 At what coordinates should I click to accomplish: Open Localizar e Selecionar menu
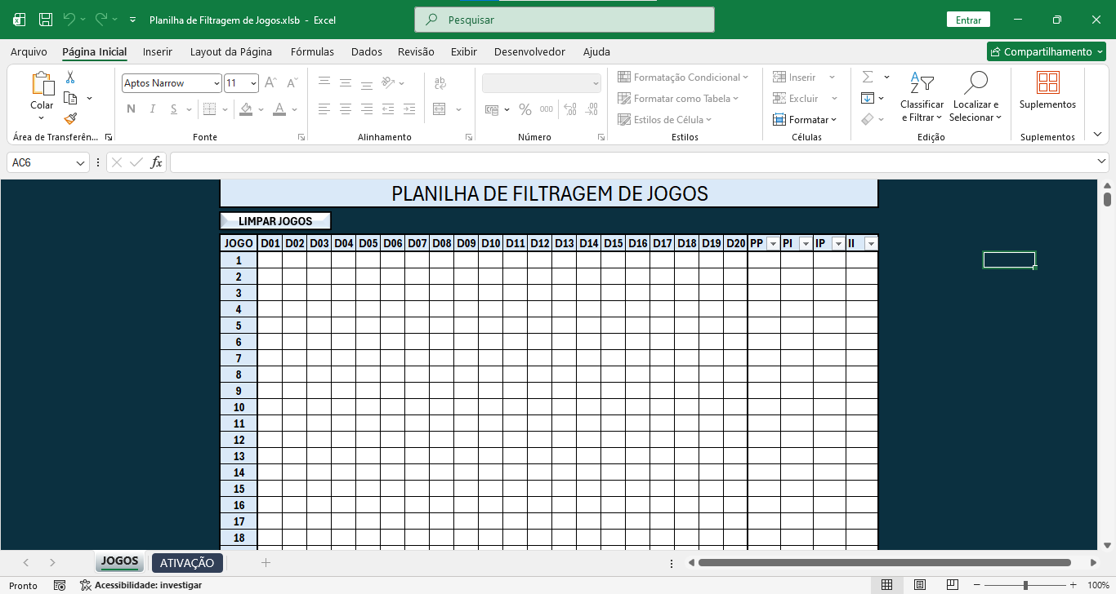975,96
